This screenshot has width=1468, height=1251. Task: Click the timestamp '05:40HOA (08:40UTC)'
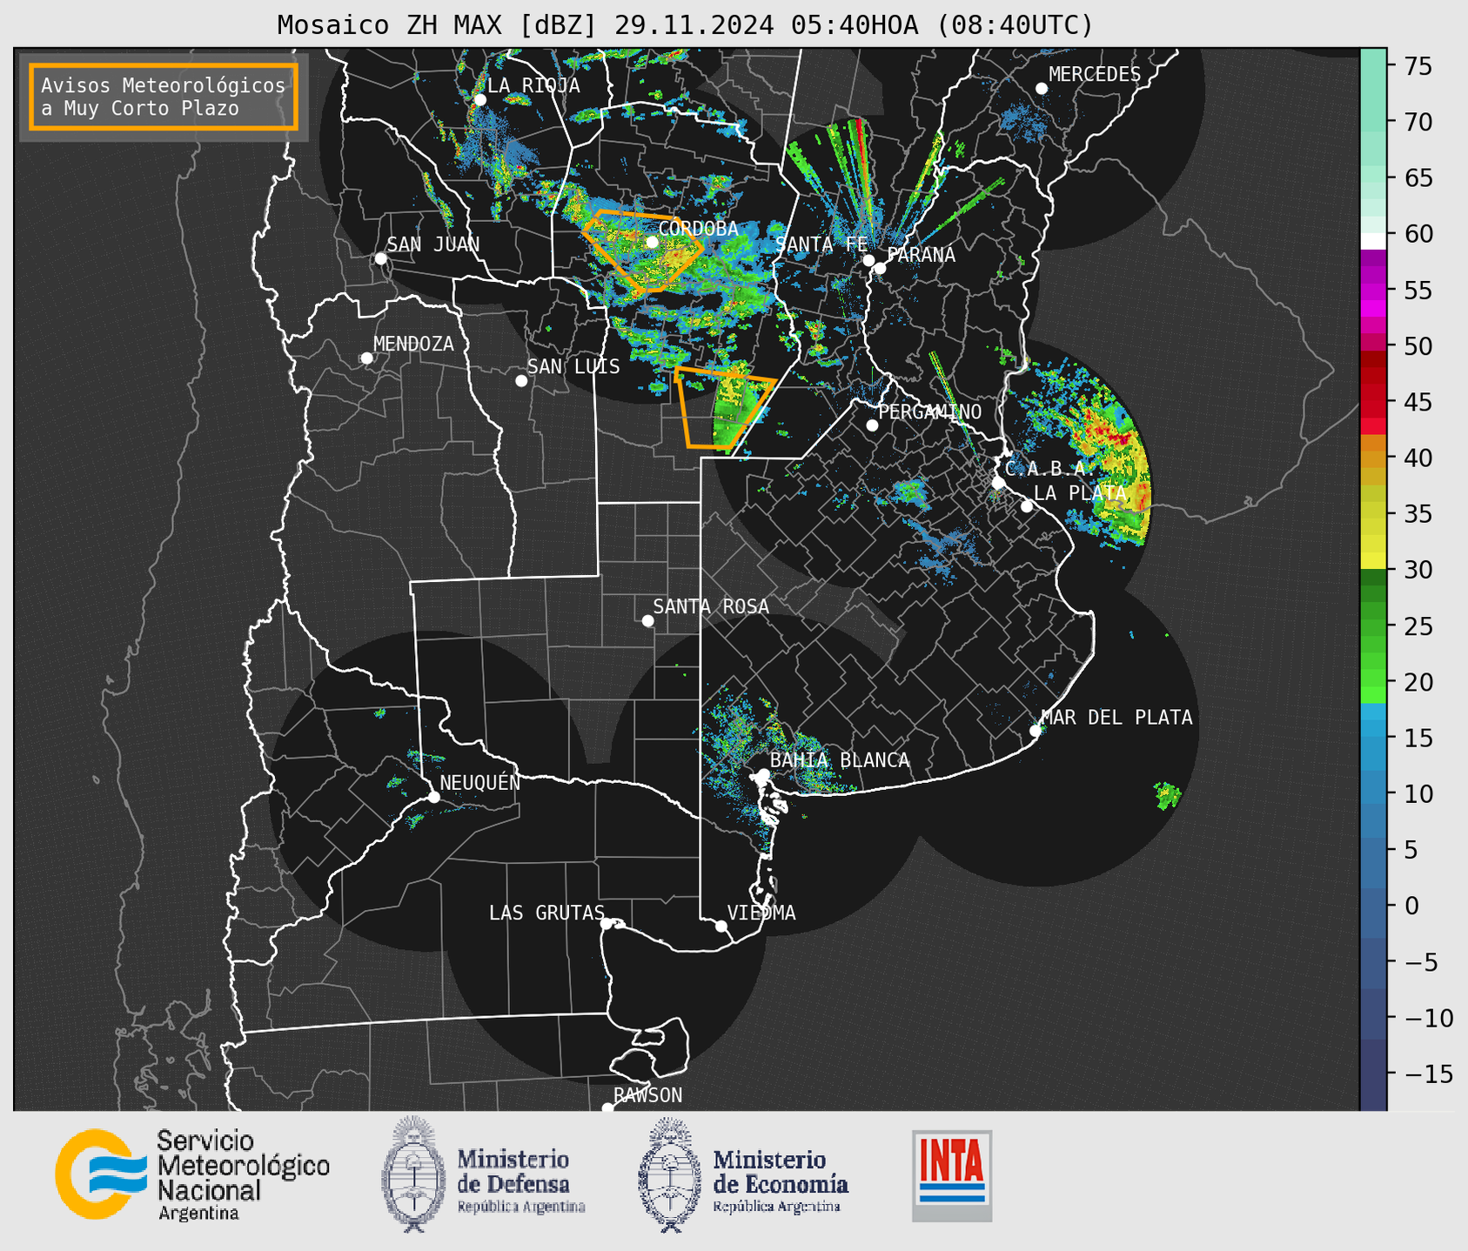tap(942, 25)
